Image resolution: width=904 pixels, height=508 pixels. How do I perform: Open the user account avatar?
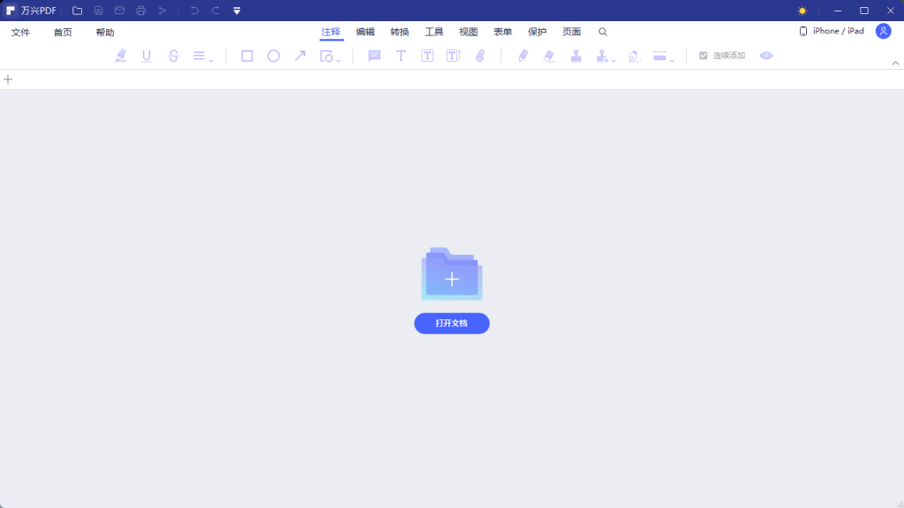coord(883,31)
